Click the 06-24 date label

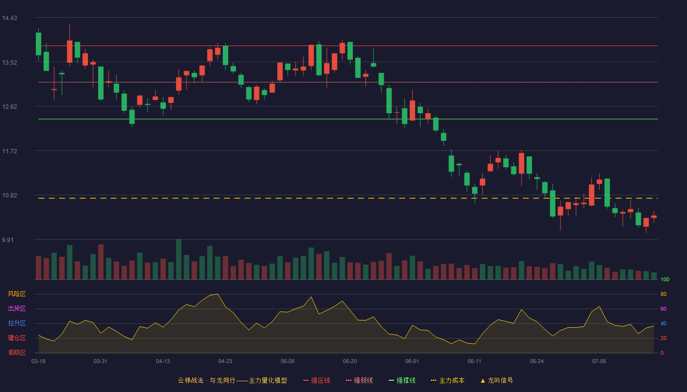pos(537,361)
